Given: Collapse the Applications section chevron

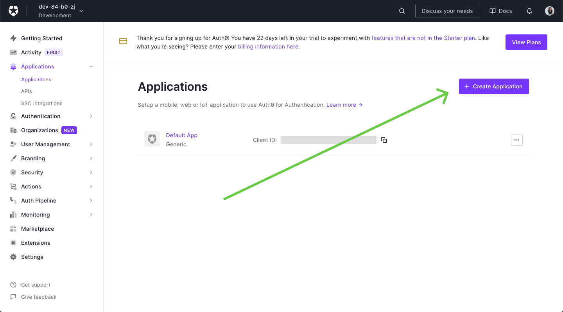Looking at the screenshot, I should click(x=91, y=66).
